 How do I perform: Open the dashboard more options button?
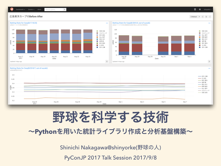click(x=210, y=17)
